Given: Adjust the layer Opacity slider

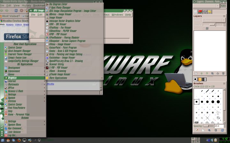Looking at the screenshot, I should (x=209, y=25).
